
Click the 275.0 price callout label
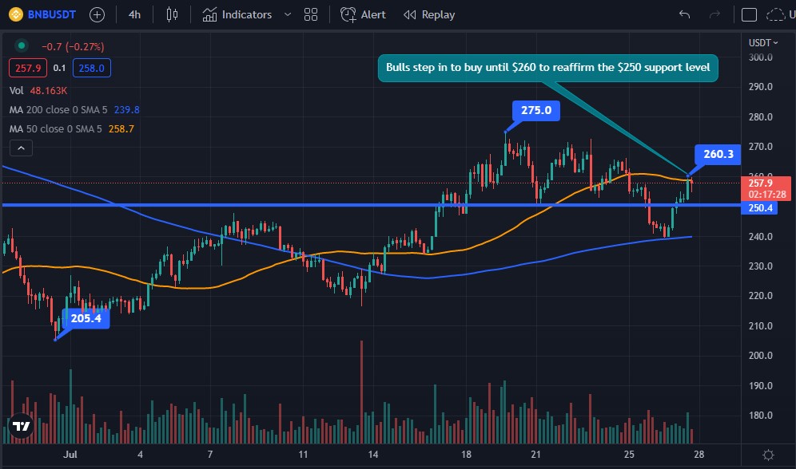click(536, 110)
